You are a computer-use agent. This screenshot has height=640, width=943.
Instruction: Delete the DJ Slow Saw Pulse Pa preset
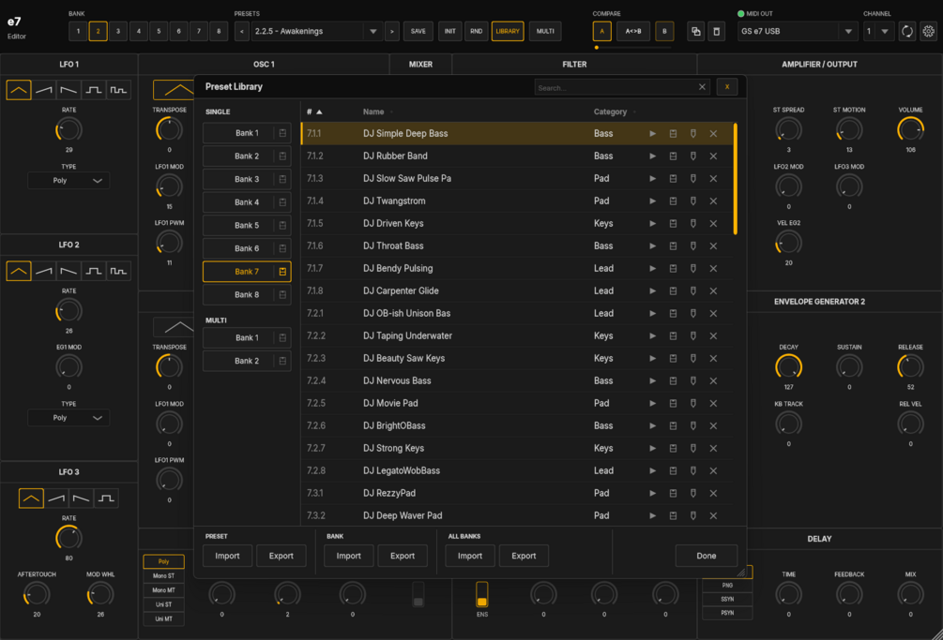point(713,178)
